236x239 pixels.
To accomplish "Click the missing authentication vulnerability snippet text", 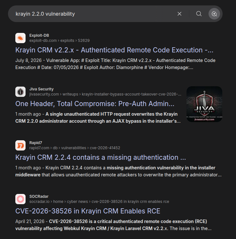I will [x=118, y=171].
